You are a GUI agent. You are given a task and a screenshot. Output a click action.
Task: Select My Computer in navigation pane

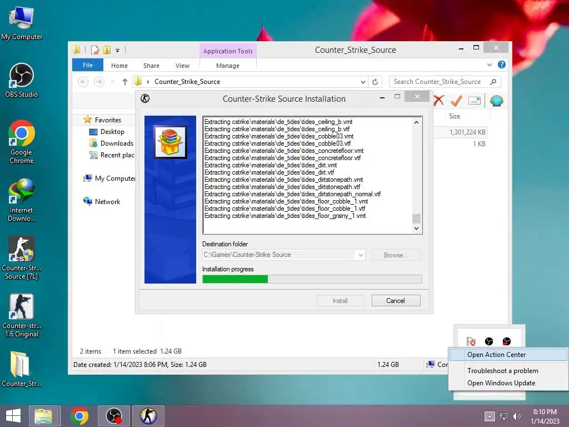[109, 178]
